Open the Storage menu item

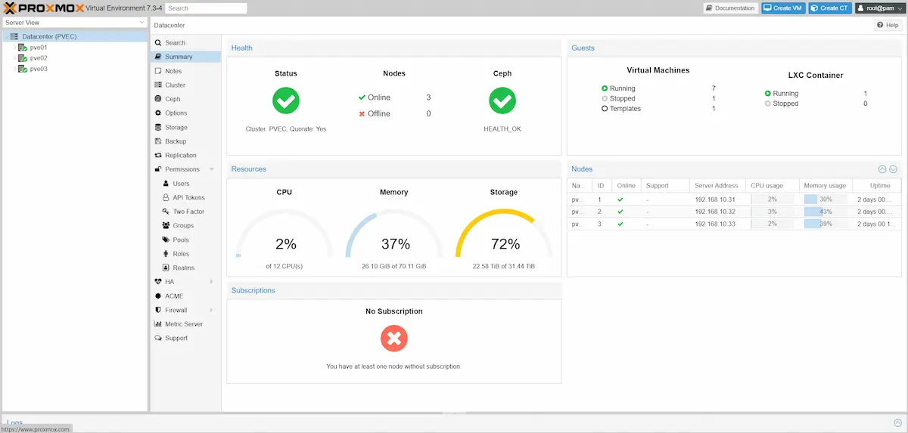(185, 128)
